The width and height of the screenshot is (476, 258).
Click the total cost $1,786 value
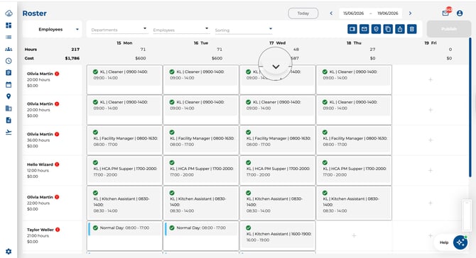[x=72, y=58]
